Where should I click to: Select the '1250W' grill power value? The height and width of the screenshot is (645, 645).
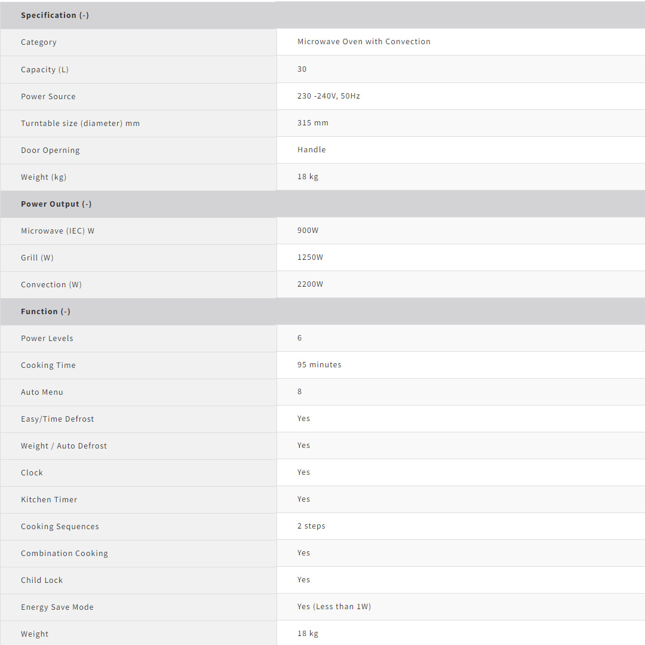tap(310, 257)
